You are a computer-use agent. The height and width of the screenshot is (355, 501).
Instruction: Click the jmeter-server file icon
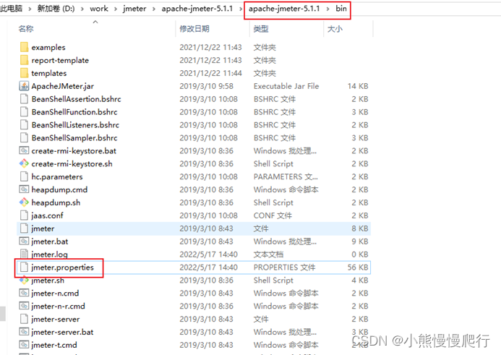(x=24, y=319)
